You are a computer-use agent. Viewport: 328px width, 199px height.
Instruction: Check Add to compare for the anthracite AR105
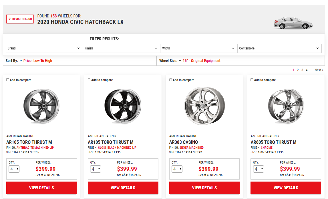[8, 80]
